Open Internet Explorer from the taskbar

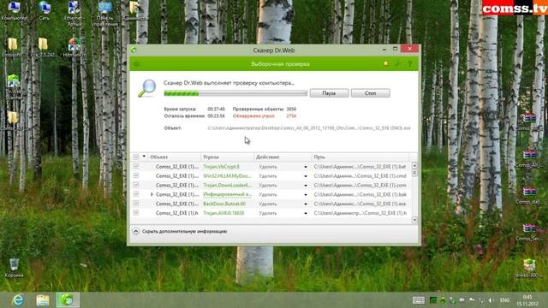point(18,300)
